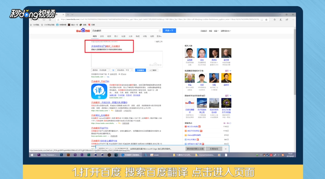The image size is (325, 179).
Task: Open the Edge settings and more menu
Action: click(293, 19)
